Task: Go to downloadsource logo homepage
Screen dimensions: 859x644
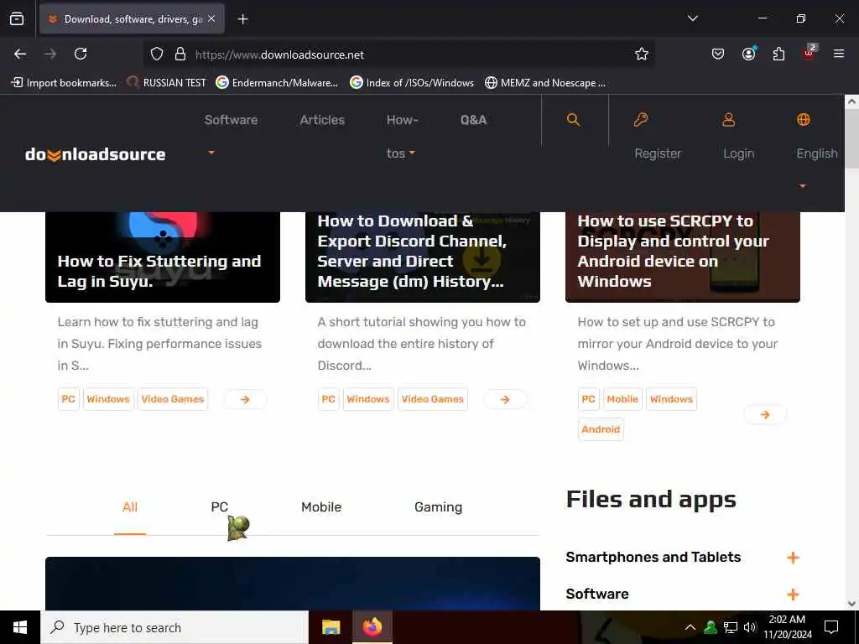Action: 96,154
